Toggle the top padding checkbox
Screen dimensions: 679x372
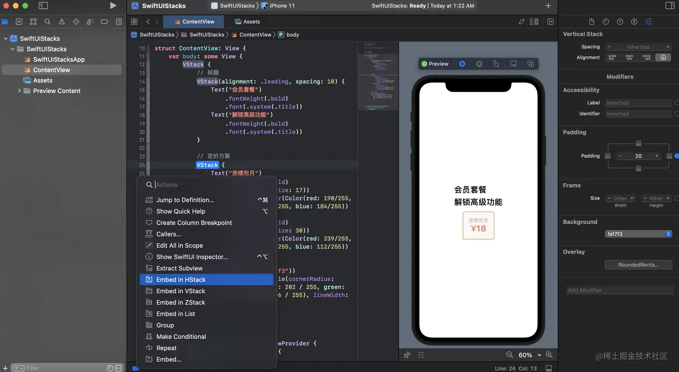click(x=638, y=143)
